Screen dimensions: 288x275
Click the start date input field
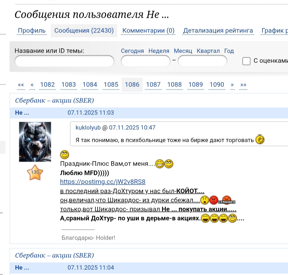coord(146,61)
